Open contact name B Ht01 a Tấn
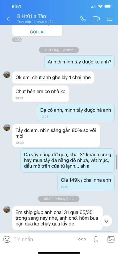Screen dimensions: 118x256 (32, 16)
